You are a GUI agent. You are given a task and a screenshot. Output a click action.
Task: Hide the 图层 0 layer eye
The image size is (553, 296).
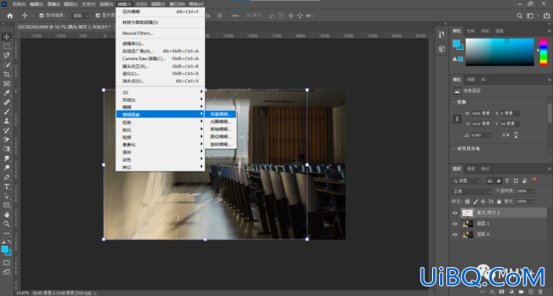455,234
